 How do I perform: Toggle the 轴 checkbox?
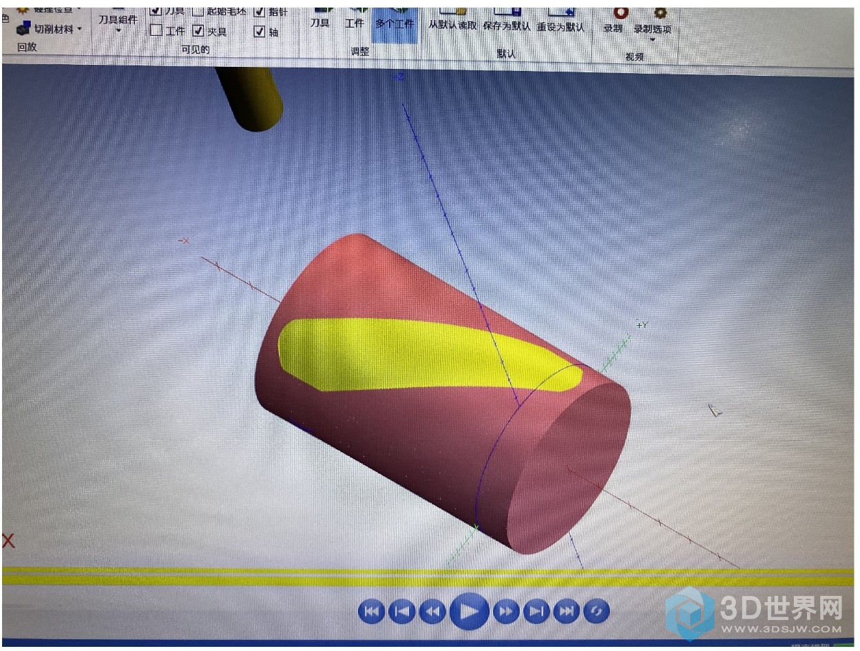pyautogui.click(x=260, y=31)
